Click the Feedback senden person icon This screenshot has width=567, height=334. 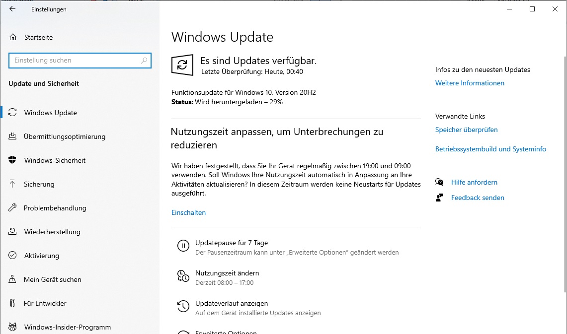[x=439, y=198]
